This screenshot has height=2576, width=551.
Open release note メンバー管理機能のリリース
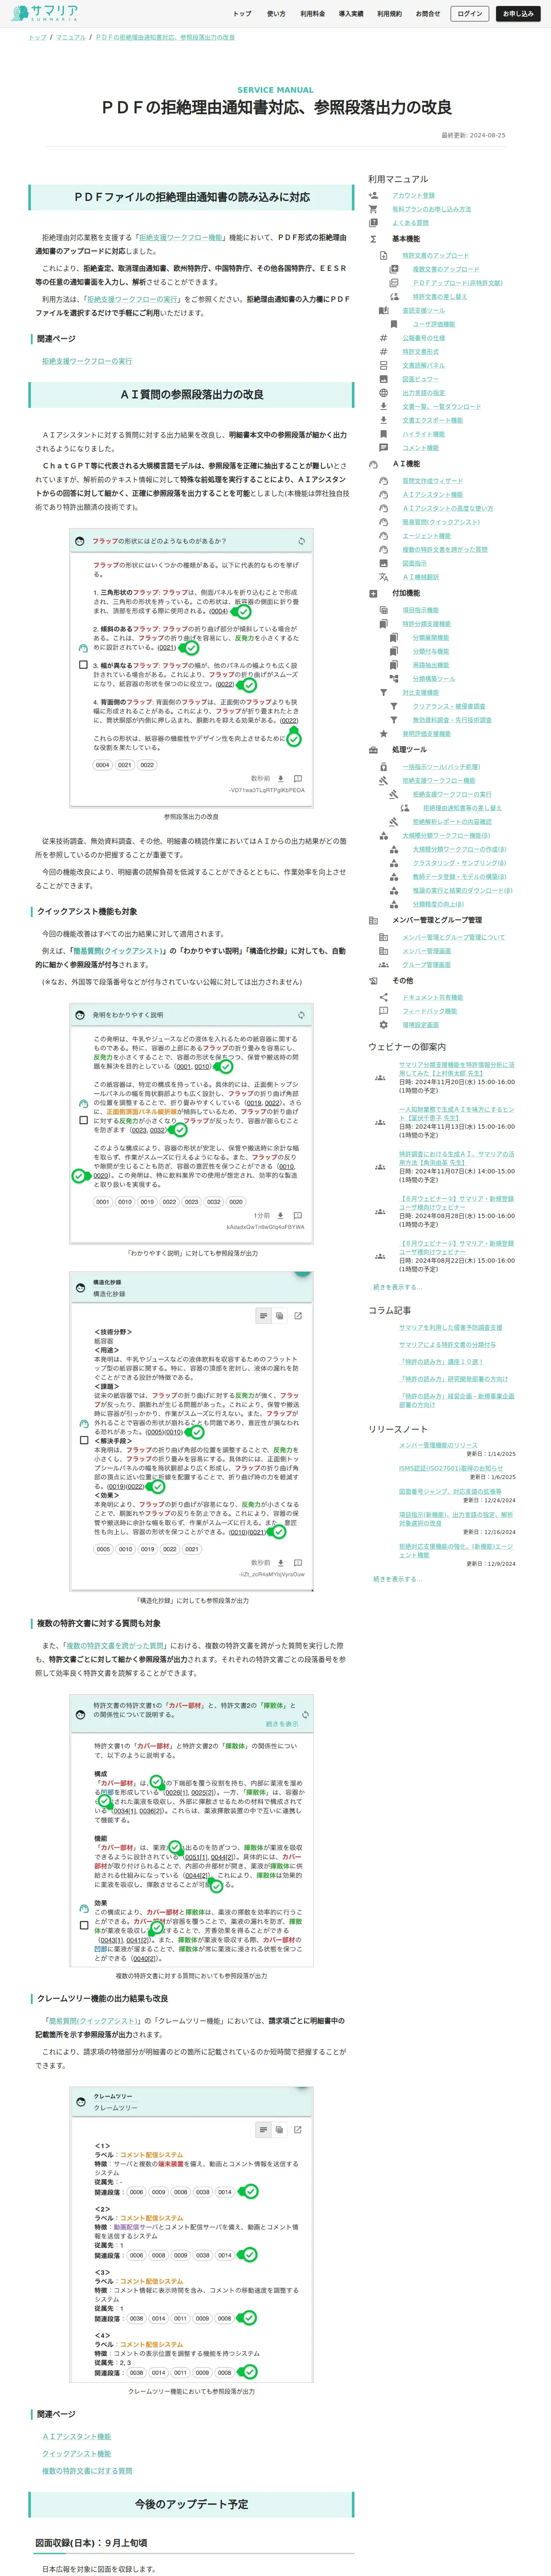pyautogui.click(x=438, y=1445)
